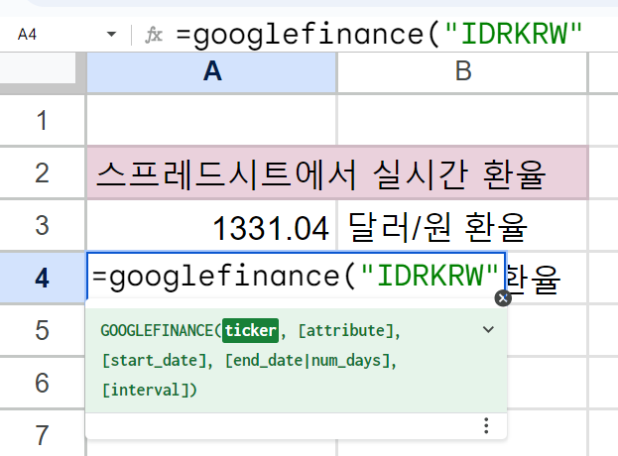Click inside the A4 cell editor formula
Screen dimensions: 618x456
point(296,276)
